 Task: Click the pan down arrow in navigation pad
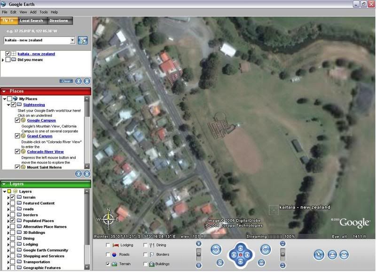click(241, 262)
